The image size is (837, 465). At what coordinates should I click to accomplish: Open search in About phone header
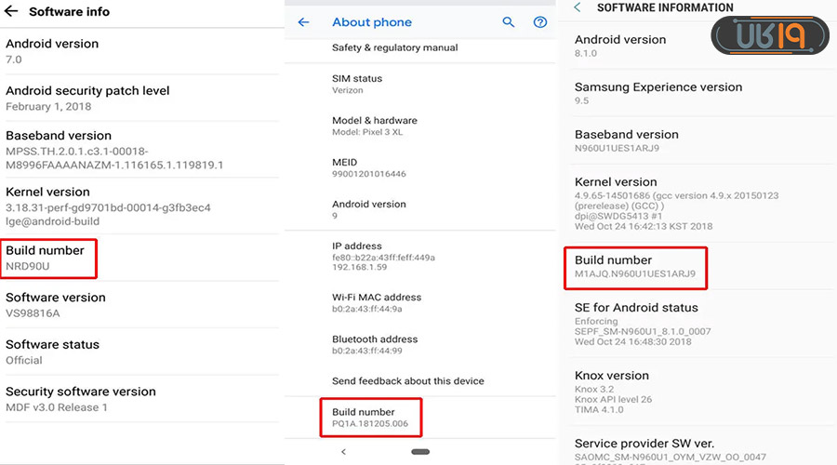[x=509, y=22]
